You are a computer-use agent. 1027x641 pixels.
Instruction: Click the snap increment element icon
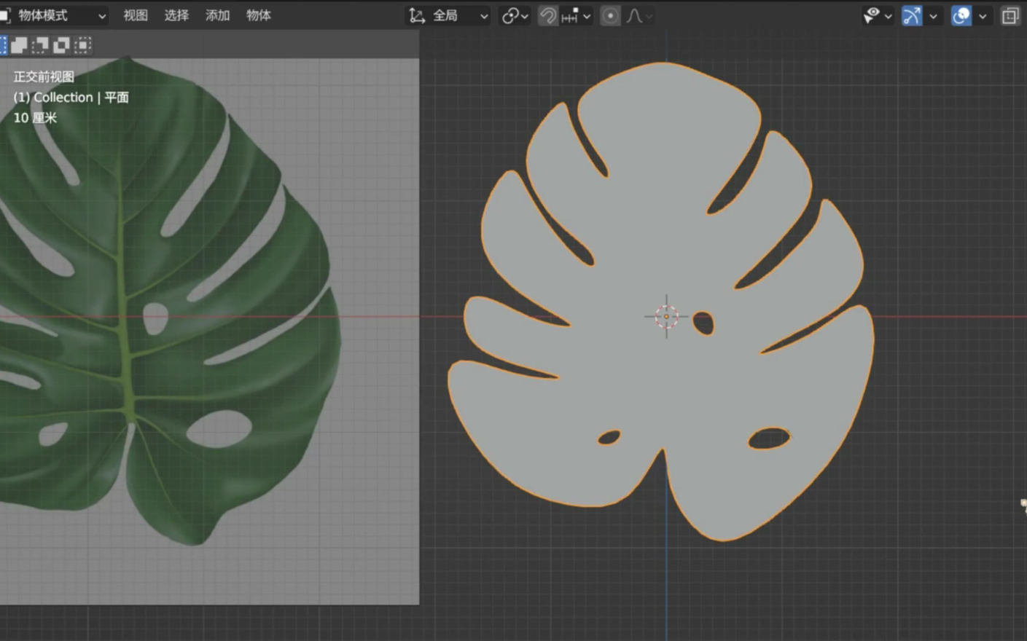point(571,15)
